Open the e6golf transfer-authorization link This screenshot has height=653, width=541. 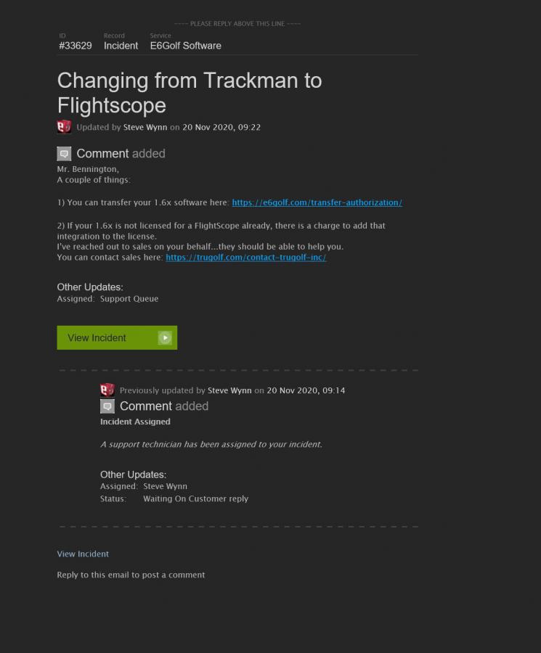point(317,202)
